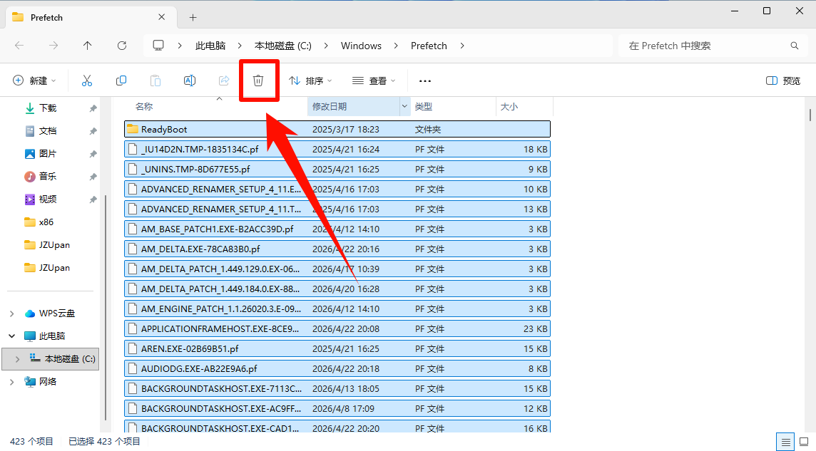
Task: Sort by the 大小 column header
Action: (509, 106)
